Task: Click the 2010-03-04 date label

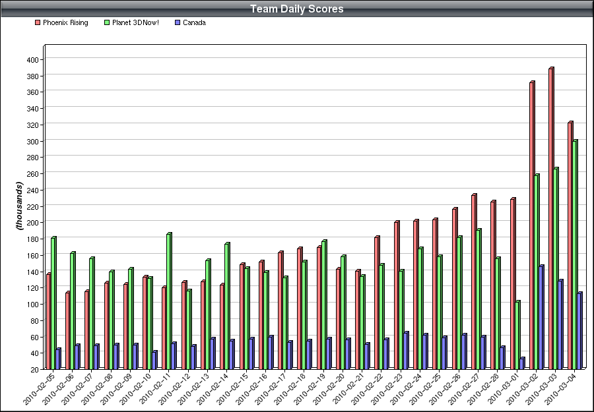Action: point(560,388)
